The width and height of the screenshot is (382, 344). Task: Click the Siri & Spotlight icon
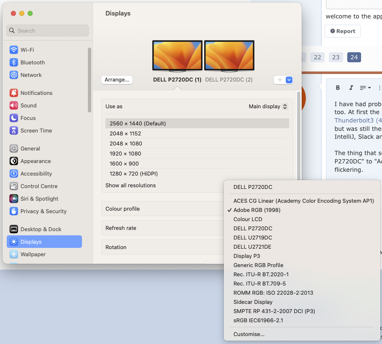coord(14,199)
